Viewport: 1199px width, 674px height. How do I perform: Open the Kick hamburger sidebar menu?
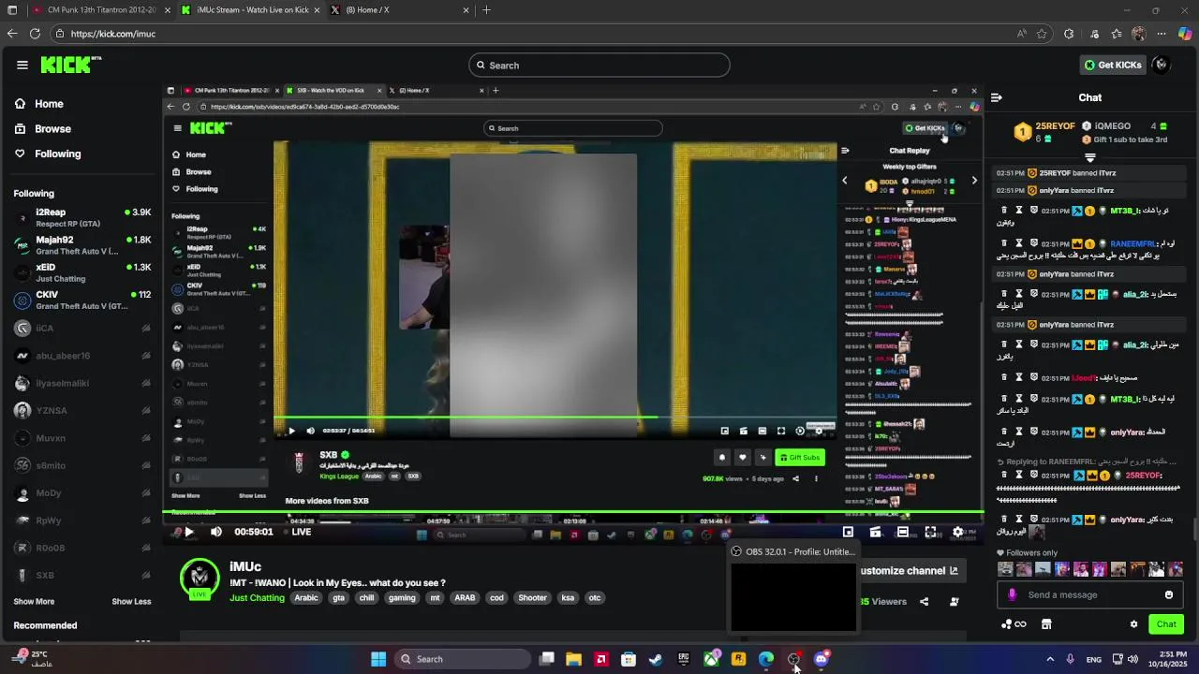coord(22,65)
